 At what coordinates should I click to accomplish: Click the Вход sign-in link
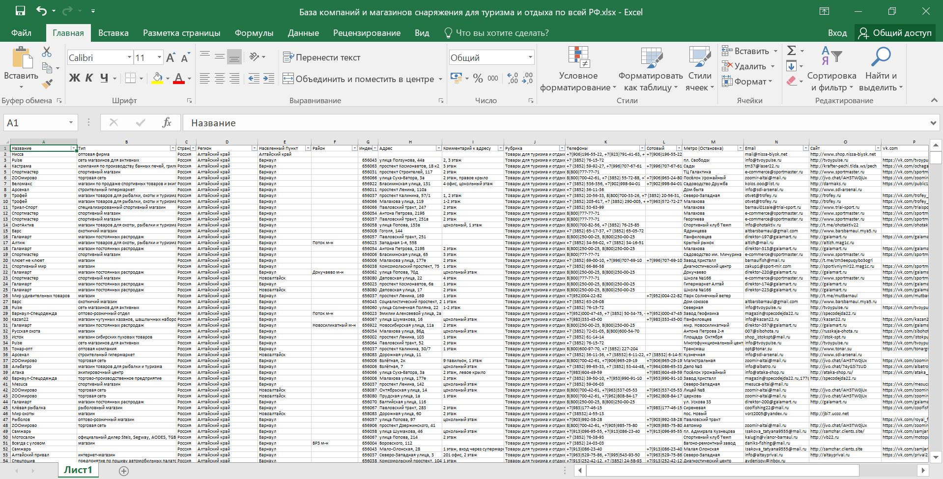[837, 33]
